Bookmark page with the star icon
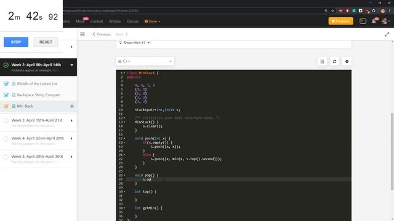The image size is (394, 221). click(x=332, y=11)
